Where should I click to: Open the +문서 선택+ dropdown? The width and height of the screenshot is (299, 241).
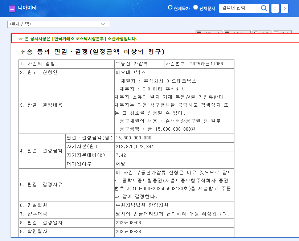[x=58, y=24]
